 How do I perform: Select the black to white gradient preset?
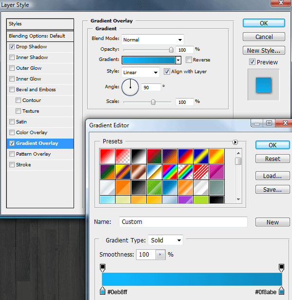tap(138, 156)
